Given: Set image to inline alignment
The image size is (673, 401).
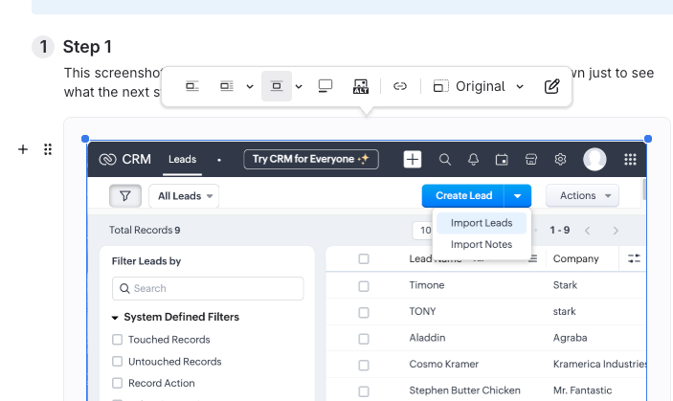Looking at the screenshot, I should (x=192, y=86).
